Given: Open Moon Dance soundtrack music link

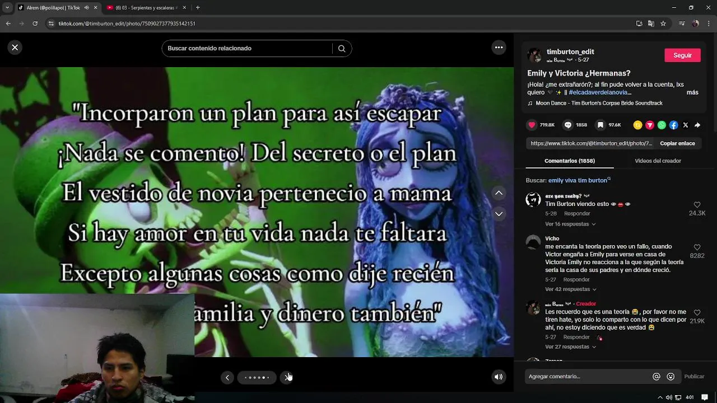Looking at the screenshot, I should point(599,103).
